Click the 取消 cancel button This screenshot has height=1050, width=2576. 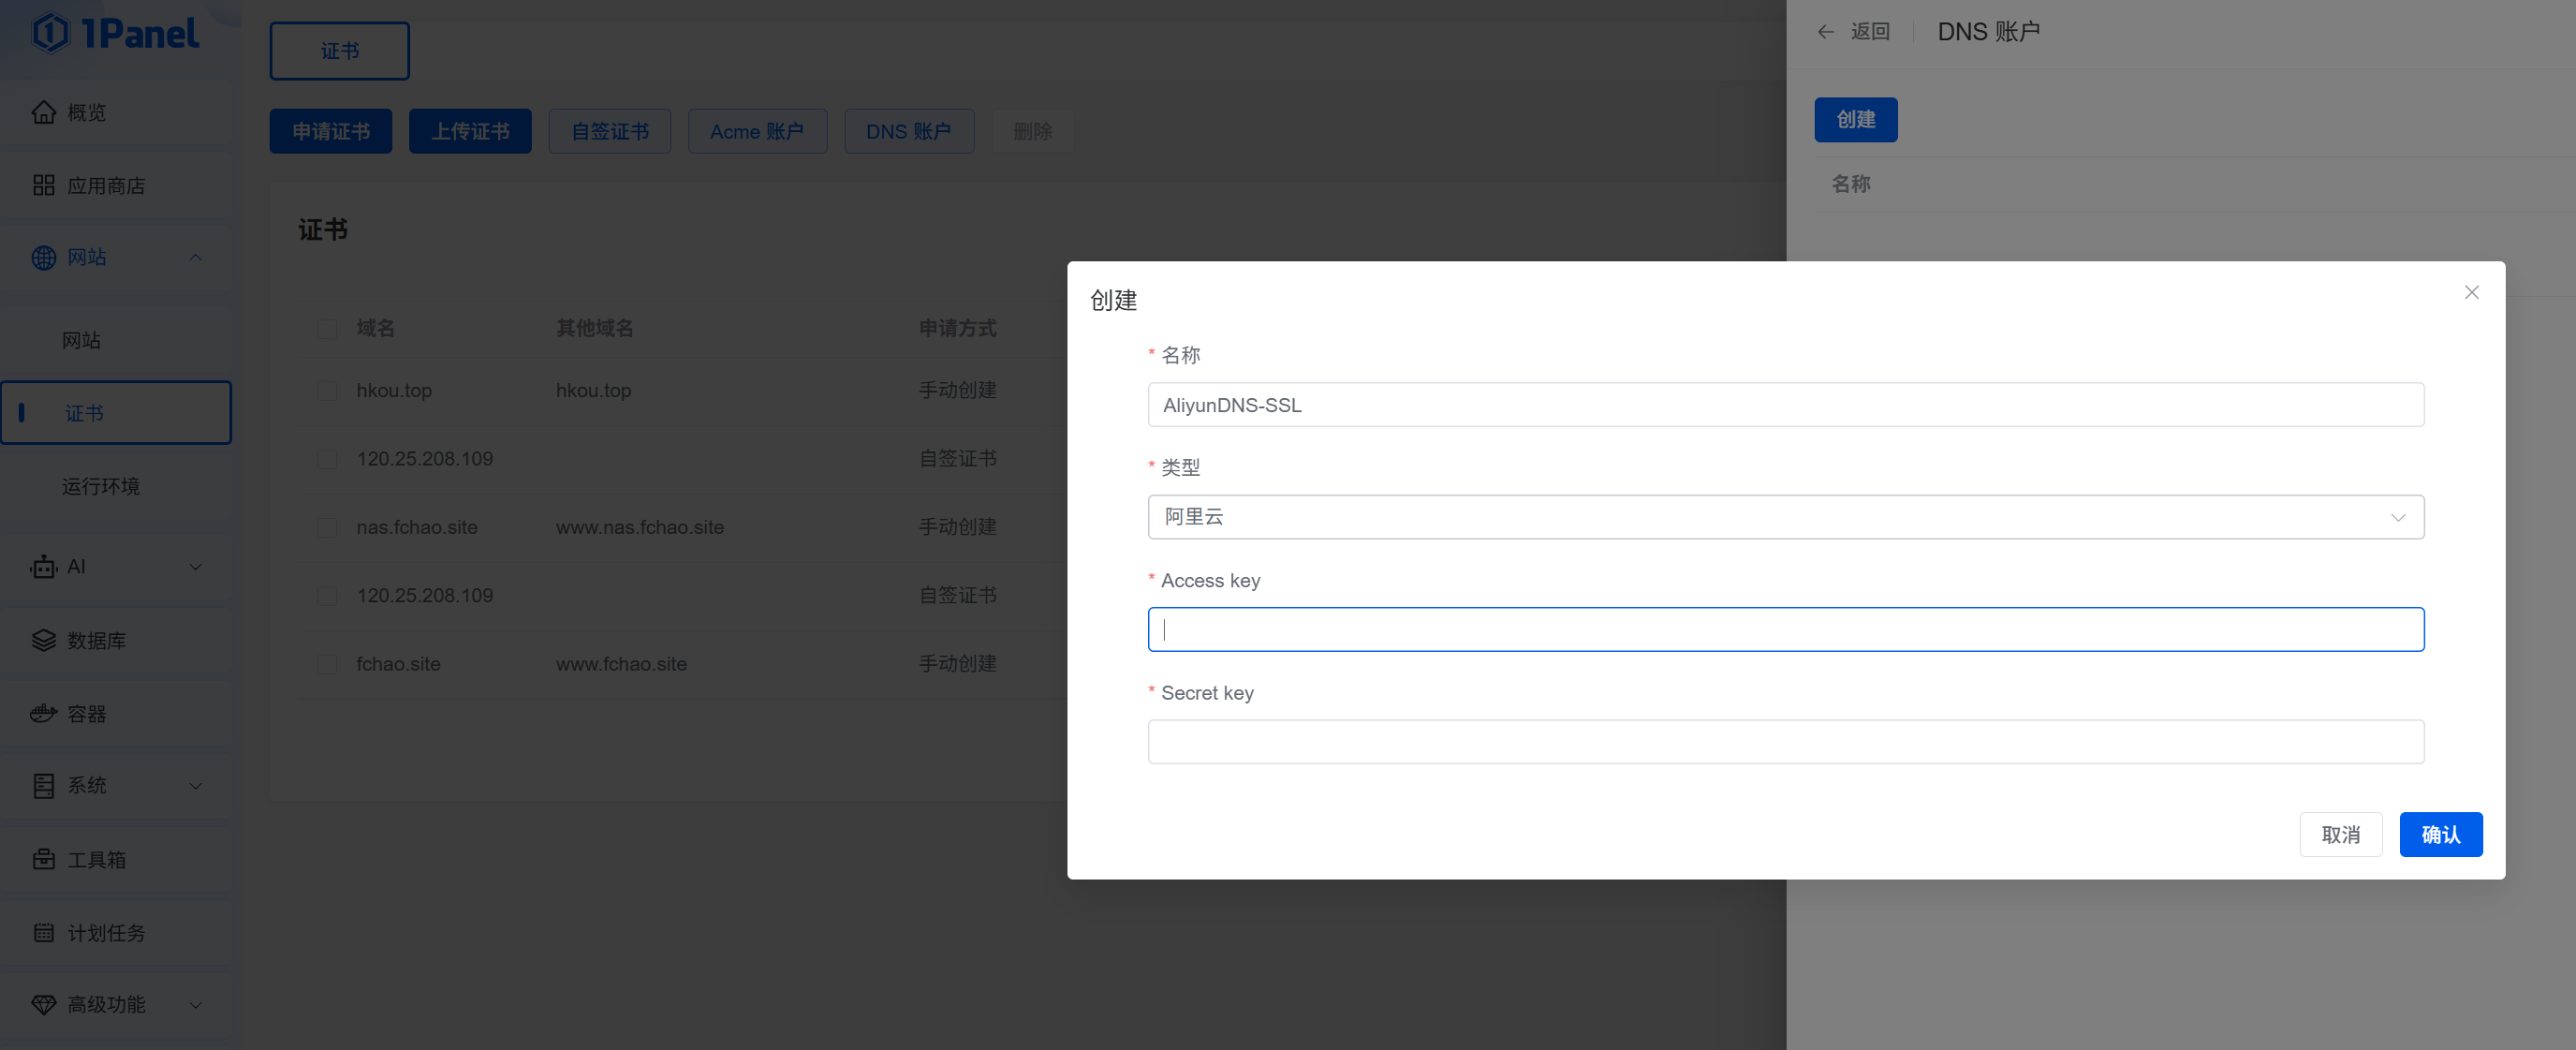(x=2340, y=834)
